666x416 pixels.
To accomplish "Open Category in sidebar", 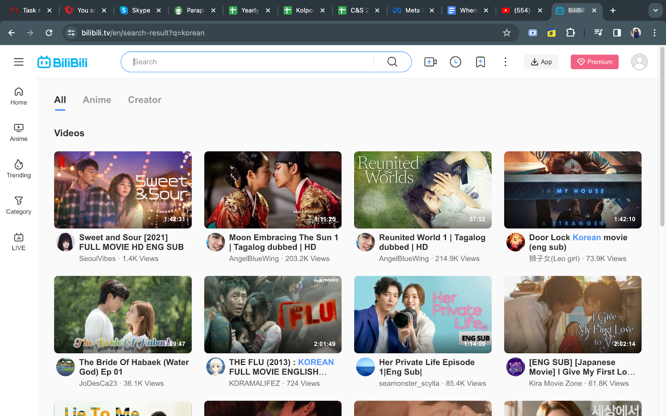I will click(19, 206).
